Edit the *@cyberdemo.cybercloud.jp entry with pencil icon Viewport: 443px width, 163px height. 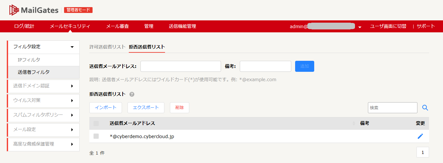(420, 136)
